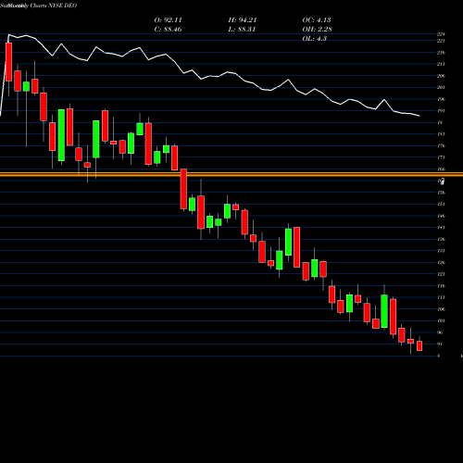Select the open value 'O: 92.11'
This screenshot has width=463, height=463.
tap(168, 20)
